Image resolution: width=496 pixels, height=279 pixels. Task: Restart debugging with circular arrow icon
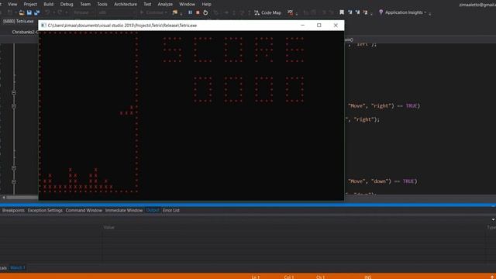[x=205, y=12]
